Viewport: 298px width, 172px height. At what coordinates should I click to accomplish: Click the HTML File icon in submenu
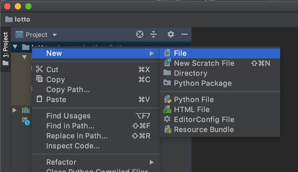pos(167,109)
